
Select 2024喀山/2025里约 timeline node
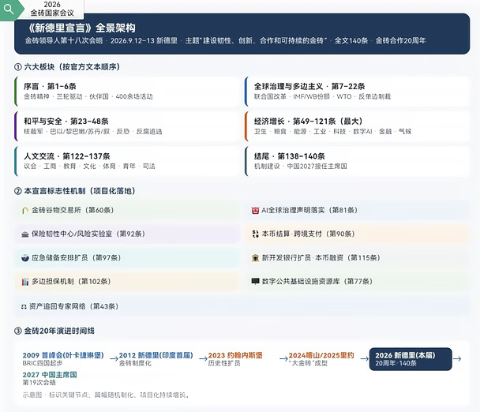pyautogui.click(x=321, y=355)
